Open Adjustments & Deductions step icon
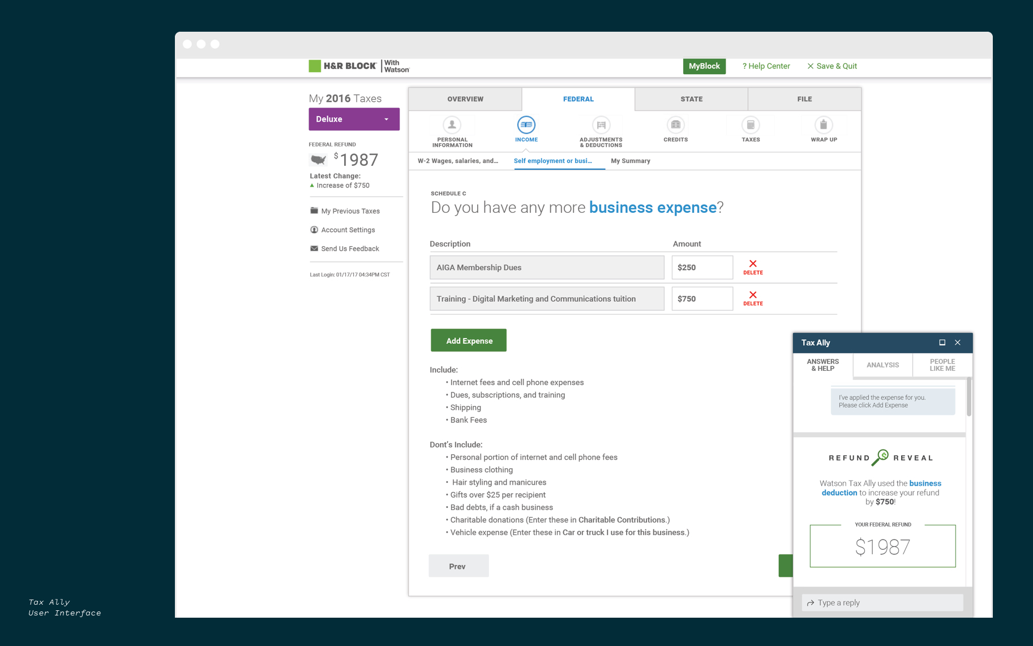Image resolution: width=1033 pixels, height=646 pixels. pyautogui.click(x=601, y=125)
